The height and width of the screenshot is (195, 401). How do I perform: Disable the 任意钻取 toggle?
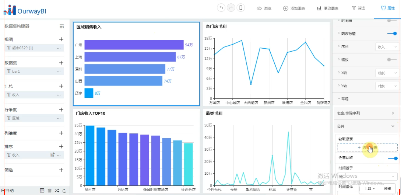pyautogui.click(x=393, y=158)
